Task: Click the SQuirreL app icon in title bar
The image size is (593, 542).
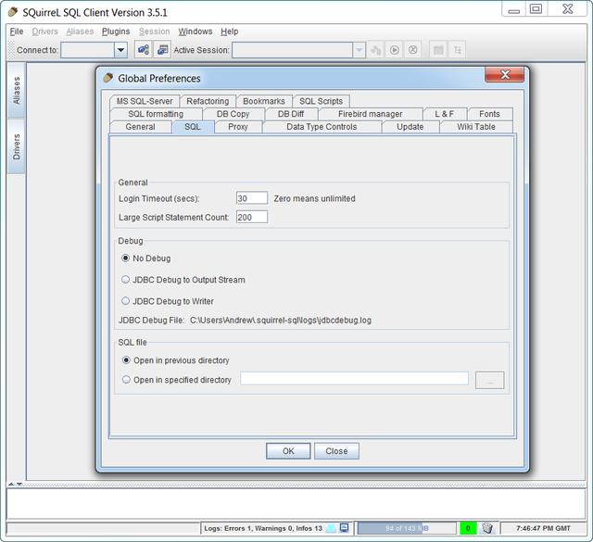Action: 12,12
